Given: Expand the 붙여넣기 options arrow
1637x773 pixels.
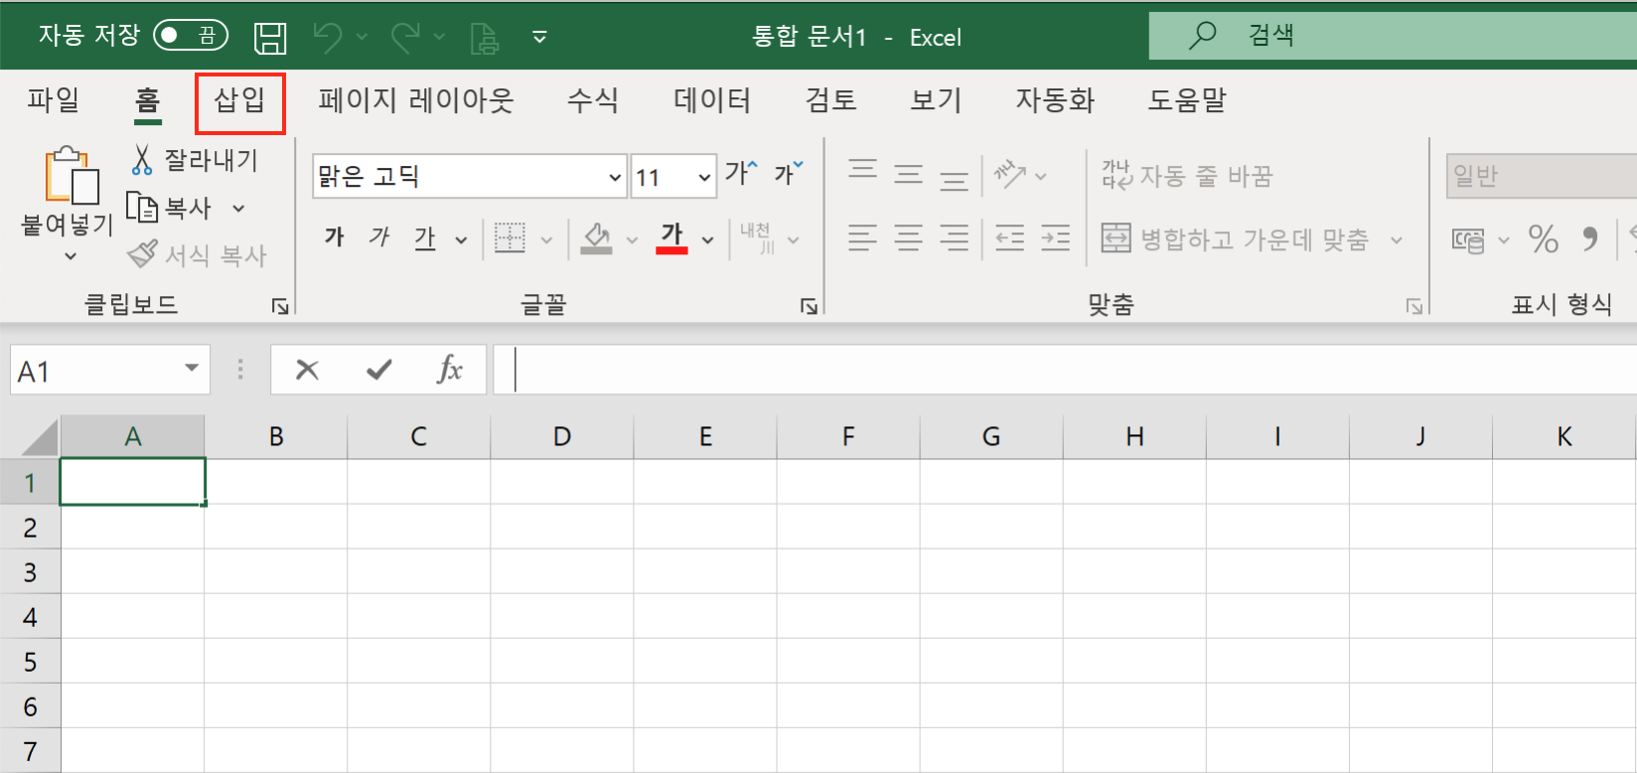Looking at the screenshot, I should click(70, 256).
